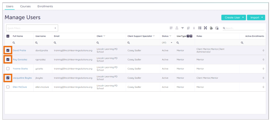This screenshot has width=271, height=123.
Task: Click the Email filter search icon
Action: click(x=55, y=43)
